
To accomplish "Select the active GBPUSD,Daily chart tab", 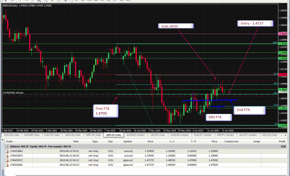I will pyautogui.click(x=114, y=135).
